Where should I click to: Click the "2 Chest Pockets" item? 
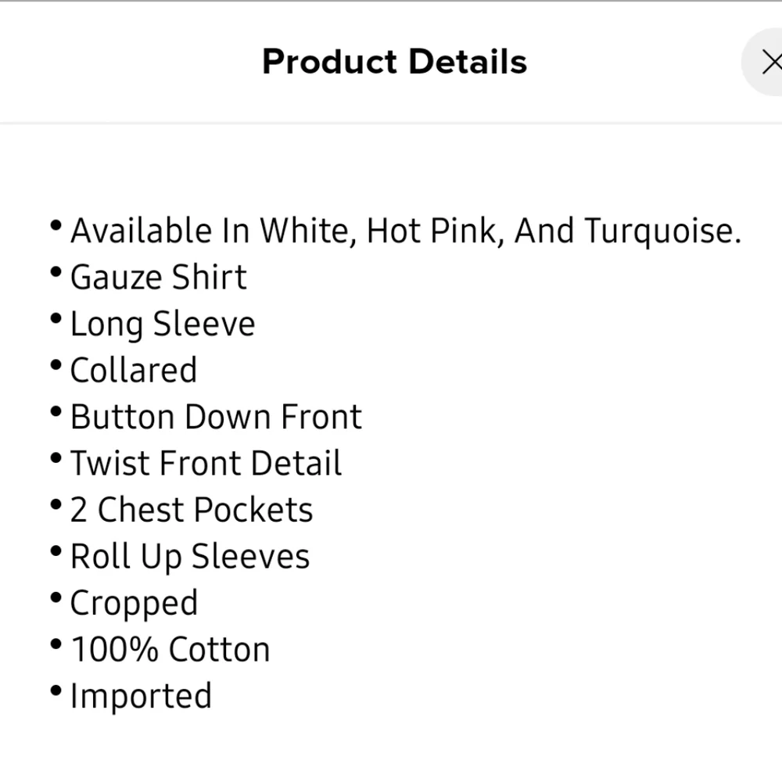click(x=192, y=510)
